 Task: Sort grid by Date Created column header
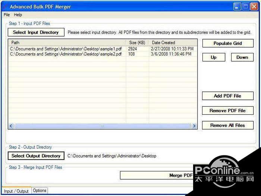pyautogui.click(x=173, y=42)
